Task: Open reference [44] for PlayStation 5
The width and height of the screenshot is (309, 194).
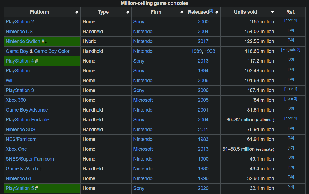Action: pyautogui.click(x=291, y=187)
